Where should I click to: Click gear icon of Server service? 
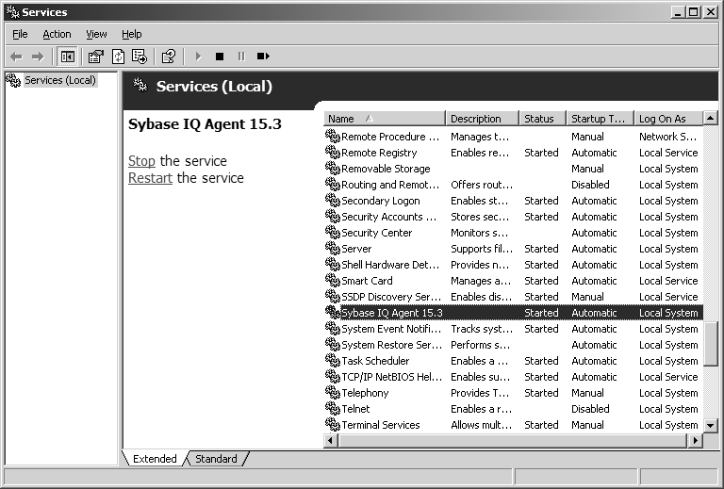(333, 248)
